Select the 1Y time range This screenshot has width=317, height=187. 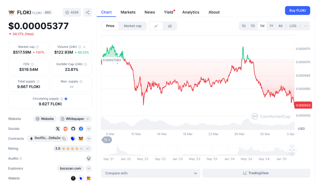point(271,26)
